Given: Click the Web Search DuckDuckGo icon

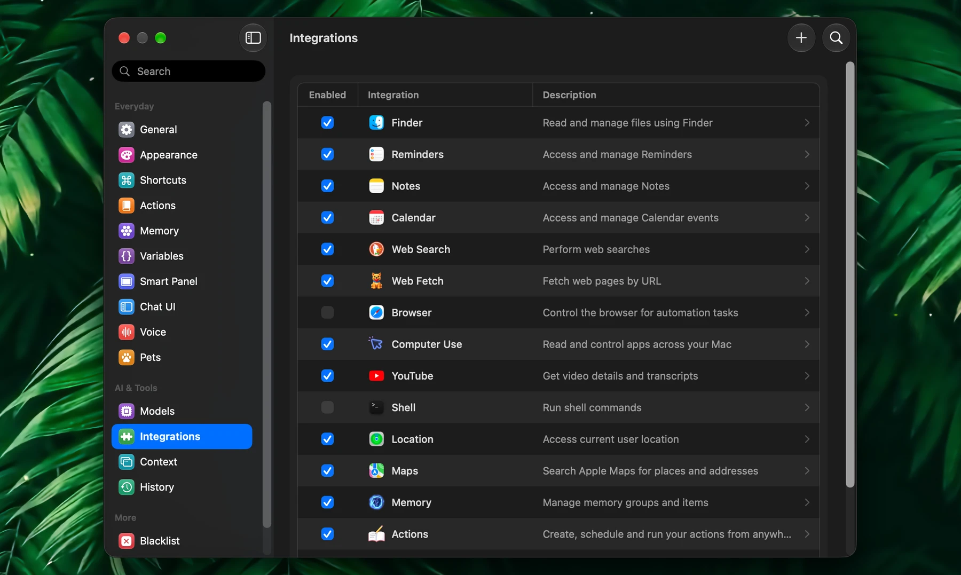Looking at the screenshot, I should pyautogui.click(x=376, y=249).
